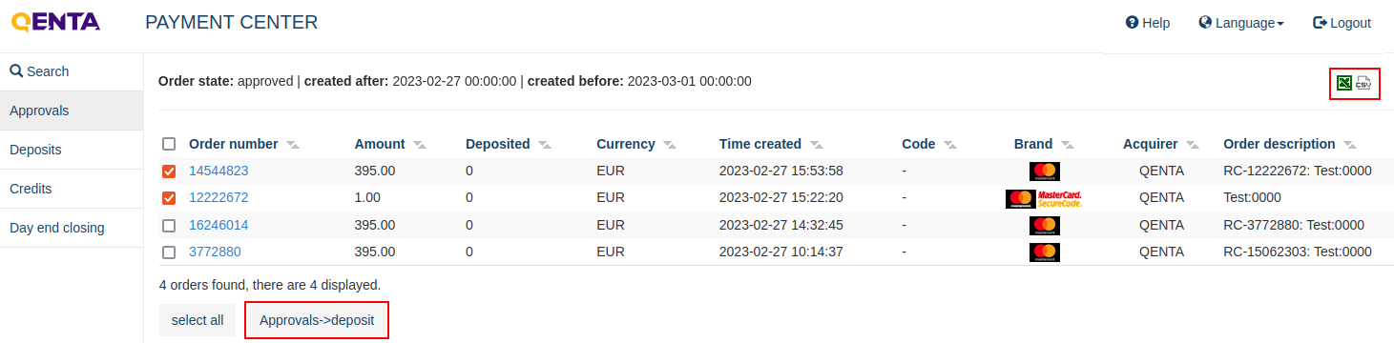Go to Day end closing
This screenshot has height=343, width=1394.
coord(72,228)
